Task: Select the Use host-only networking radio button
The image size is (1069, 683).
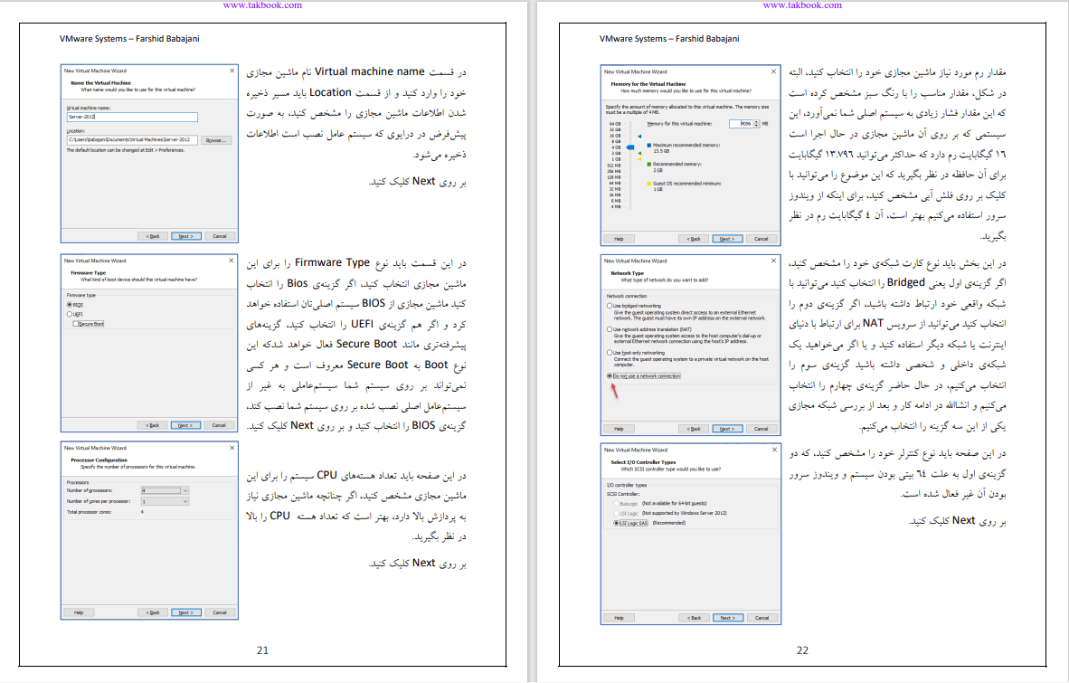Action: [x=610, y=353]
